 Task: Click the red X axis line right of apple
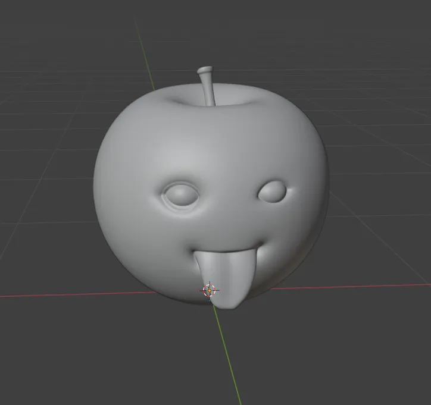click(369, 287)
